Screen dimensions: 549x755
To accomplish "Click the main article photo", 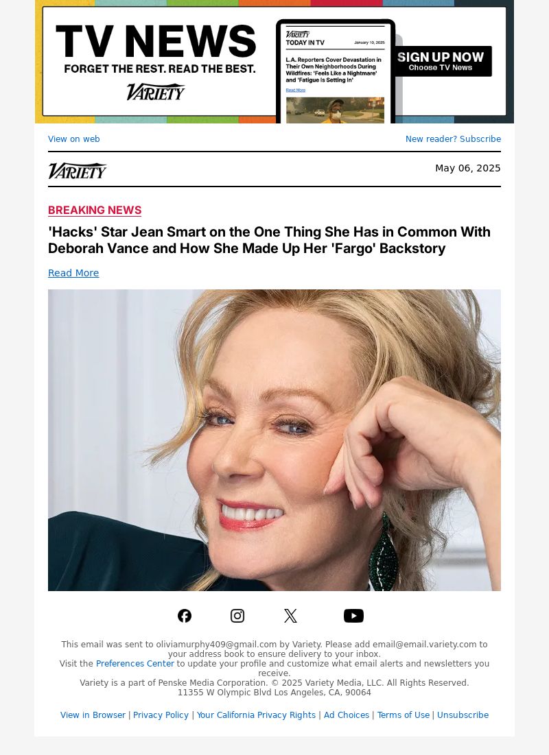I will tap(274, 440).
